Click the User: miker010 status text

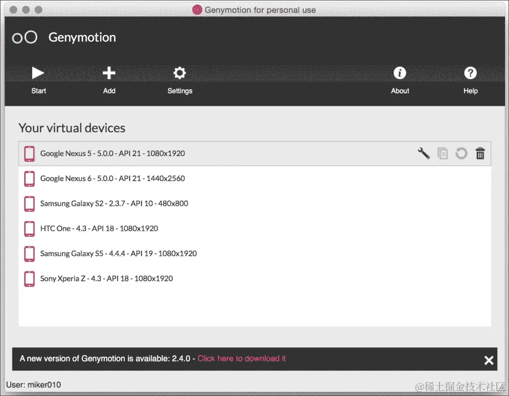33,385
